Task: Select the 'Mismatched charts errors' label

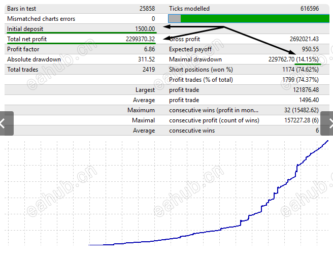Action: 41,19
